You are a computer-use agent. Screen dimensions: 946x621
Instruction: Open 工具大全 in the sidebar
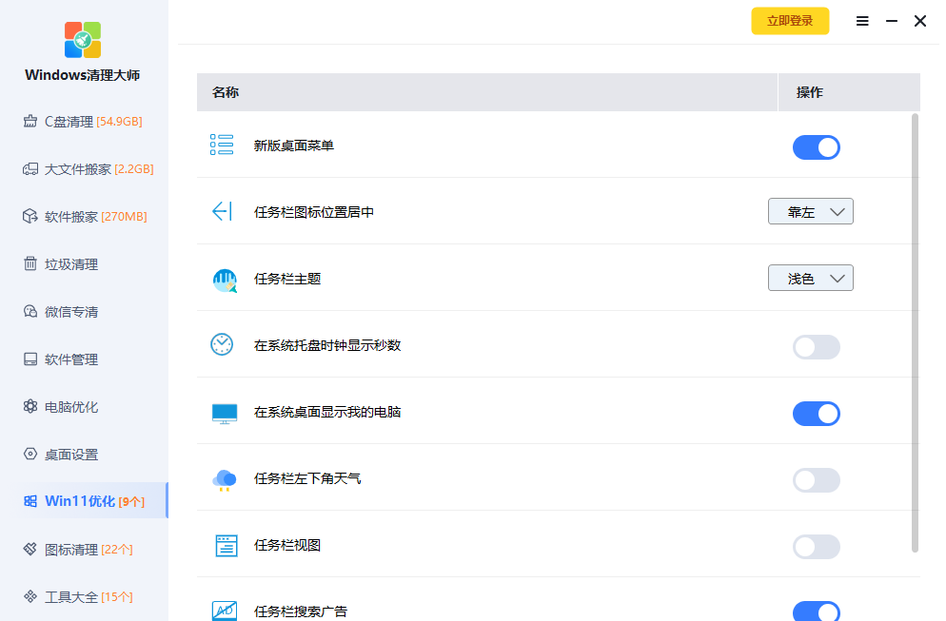click(71, 597)
